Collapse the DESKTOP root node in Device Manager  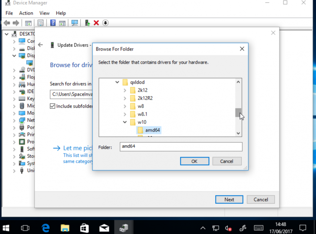coord(7,34)
